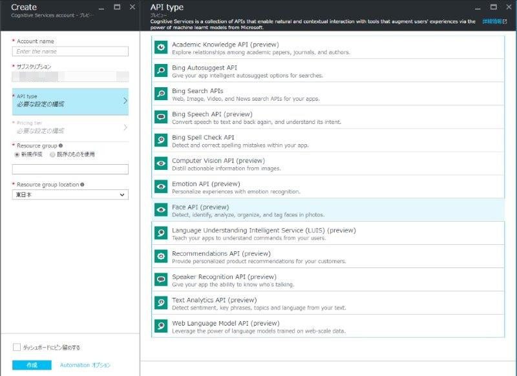Click the サブスクリプション value field
The height and width of the screenshot is (376, 517).
(70, 76)
